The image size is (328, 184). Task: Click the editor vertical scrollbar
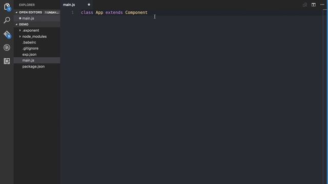pos(325,97)
